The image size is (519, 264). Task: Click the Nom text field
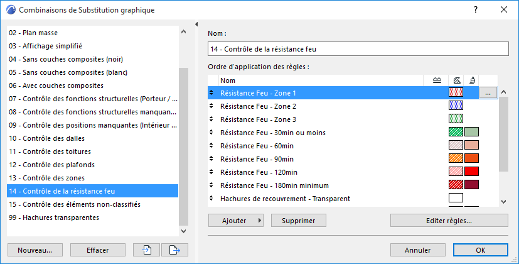coord(358,49)
